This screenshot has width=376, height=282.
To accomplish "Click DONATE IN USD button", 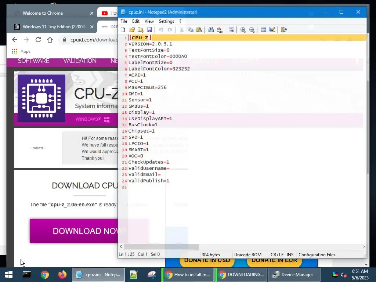I will tap(207, 261).
